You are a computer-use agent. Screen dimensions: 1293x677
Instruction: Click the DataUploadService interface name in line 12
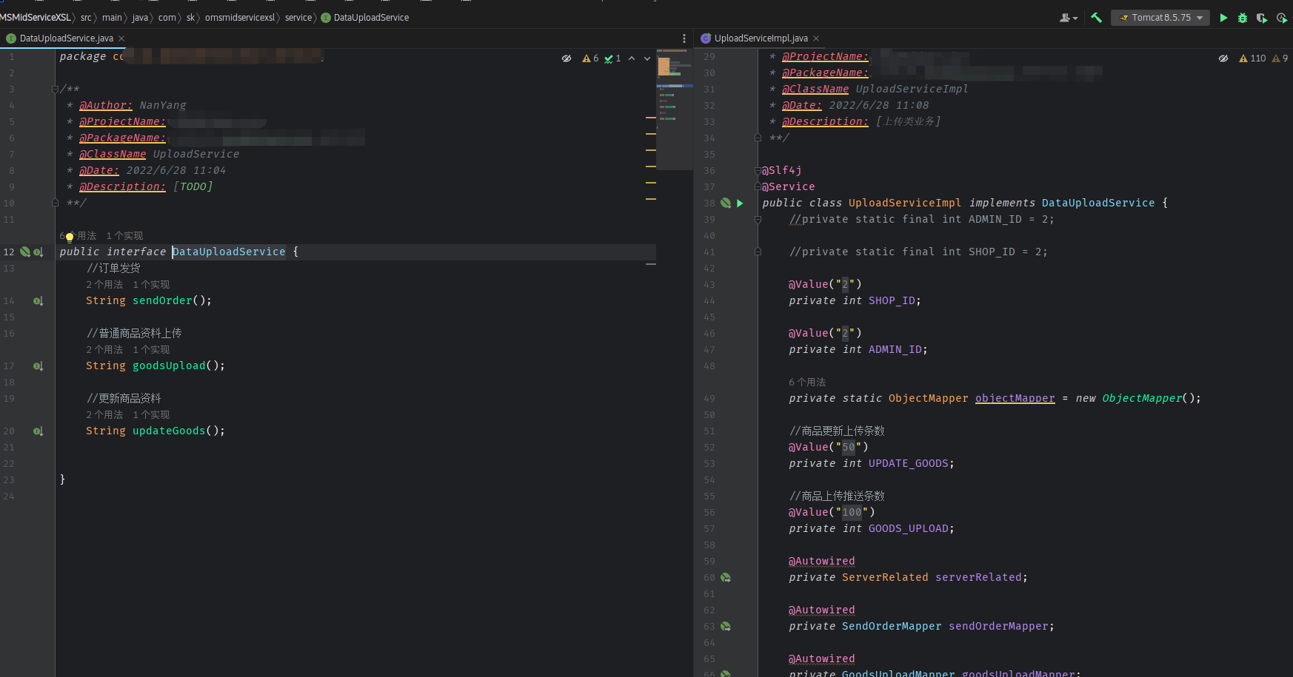[229, 252]
